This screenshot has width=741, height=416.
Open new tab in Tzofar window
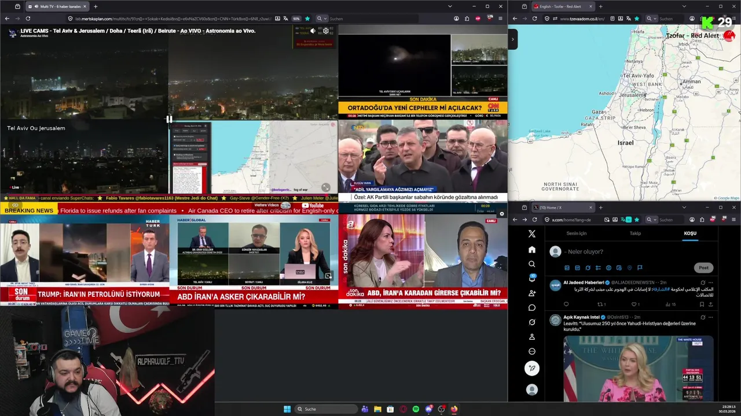point(600,6)
